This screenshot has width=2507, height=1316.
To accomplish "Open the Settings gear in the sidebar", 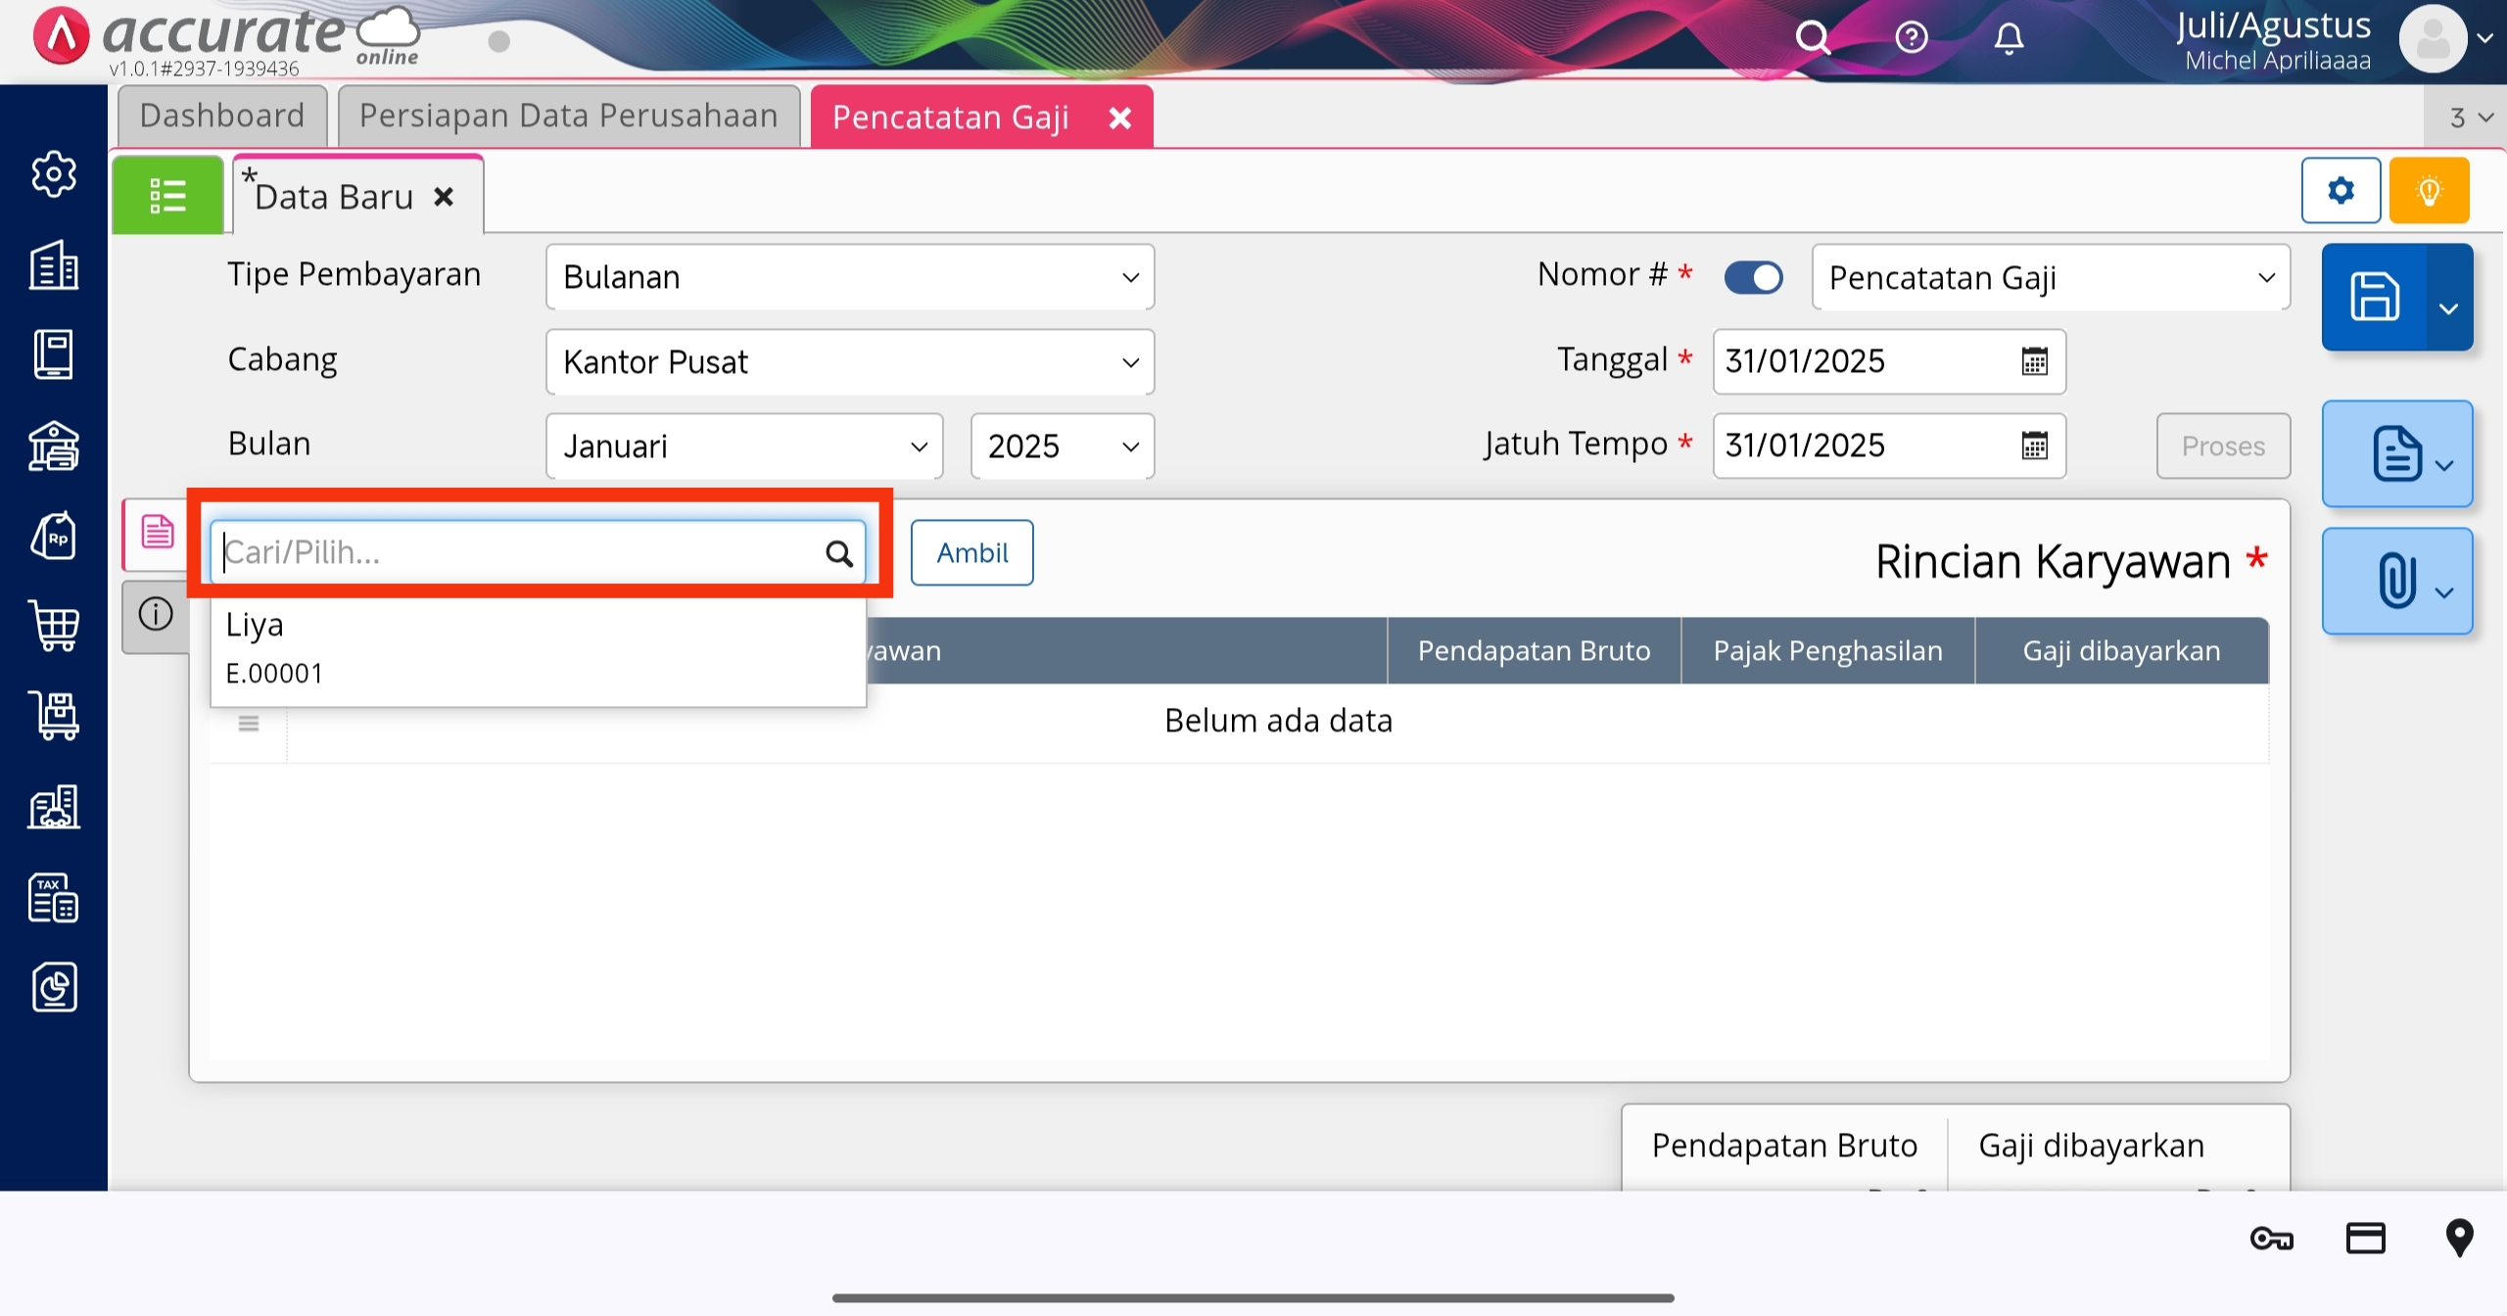I will [54, 174].
